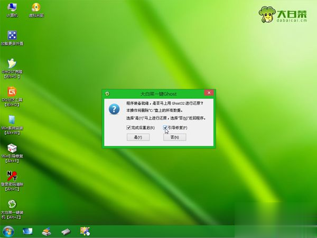Image resolution: width=317 pixels, height=238 pixels.
Task: Cancel restore with 否(N) button
Action: click(x=175, y=137)
